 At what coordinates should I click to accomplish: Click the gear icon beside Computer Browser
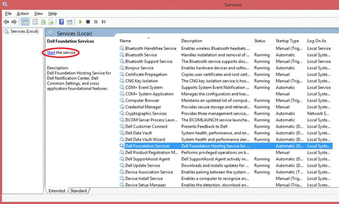[122, 101]
